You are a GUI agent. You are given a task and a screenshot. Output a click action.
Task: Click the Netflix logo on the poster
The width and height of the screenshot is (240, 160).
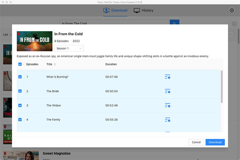tap(19, 34)
